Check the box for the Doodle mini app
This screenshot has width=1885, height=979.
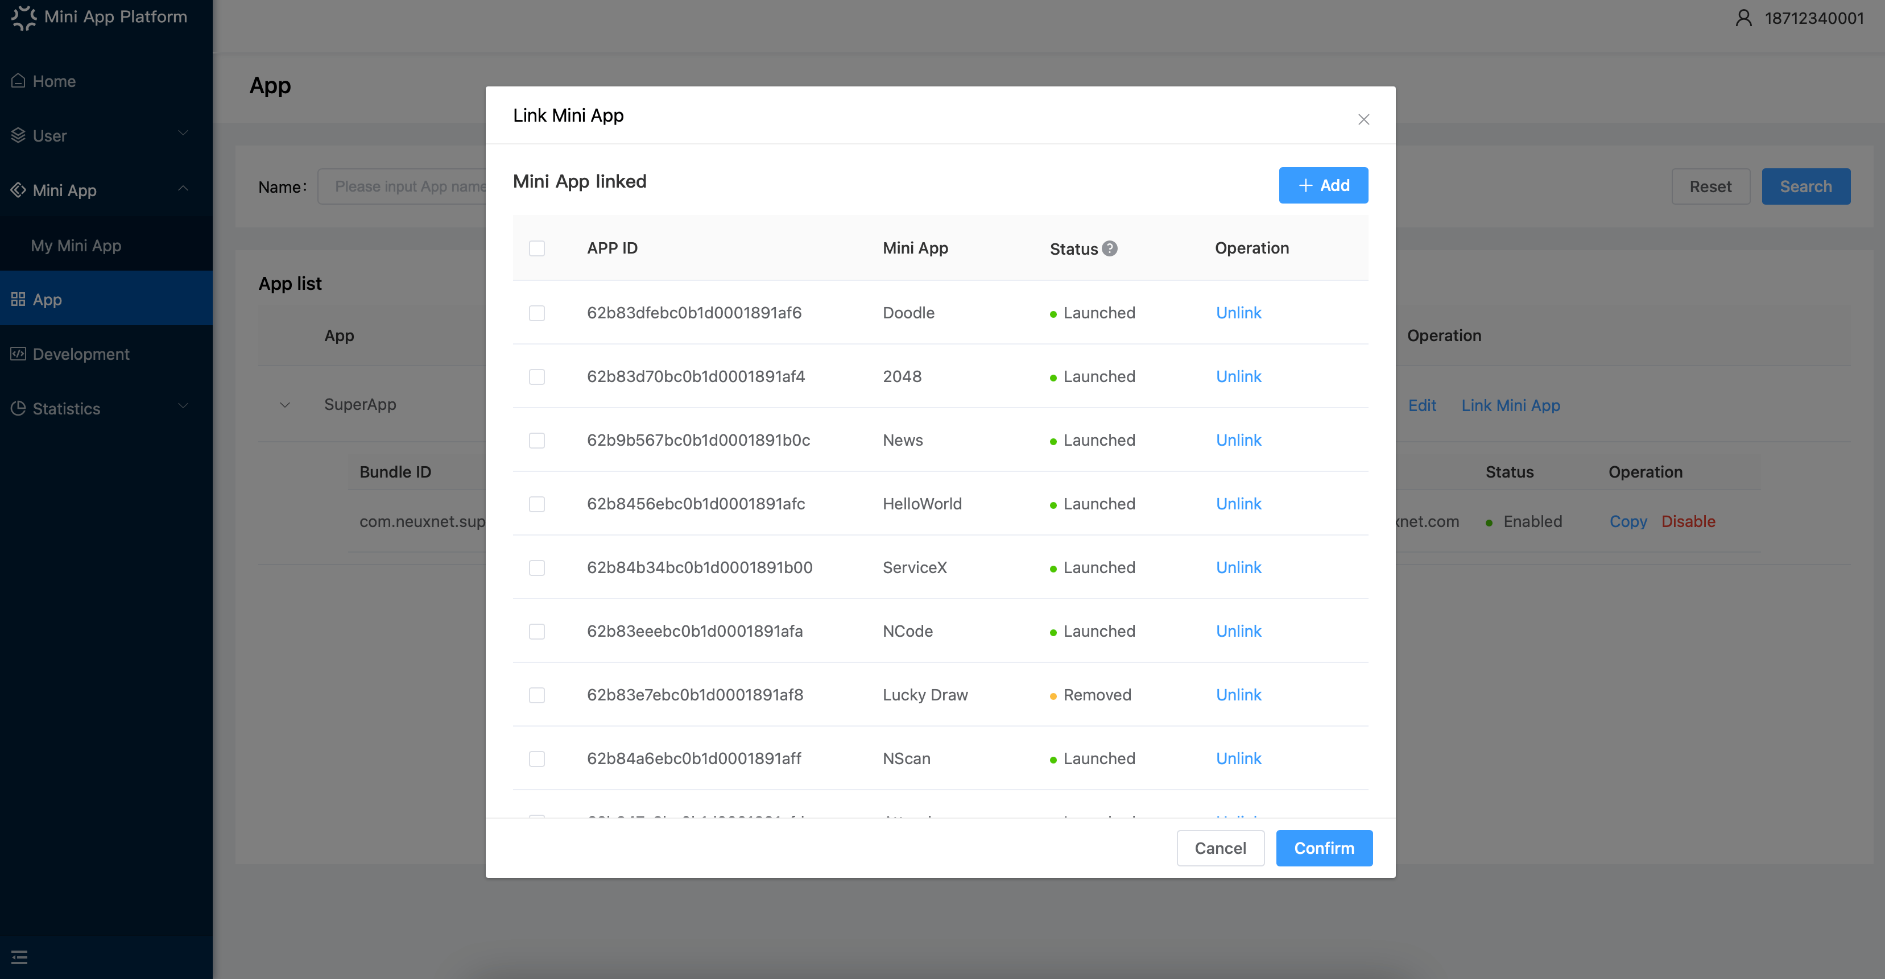[537, 313]
